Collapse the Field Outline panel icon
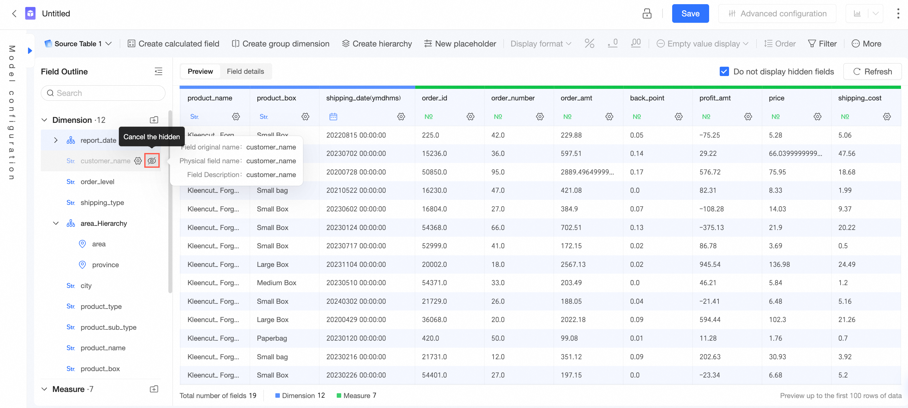Screen dimensions: 908x408 [158, 72]
